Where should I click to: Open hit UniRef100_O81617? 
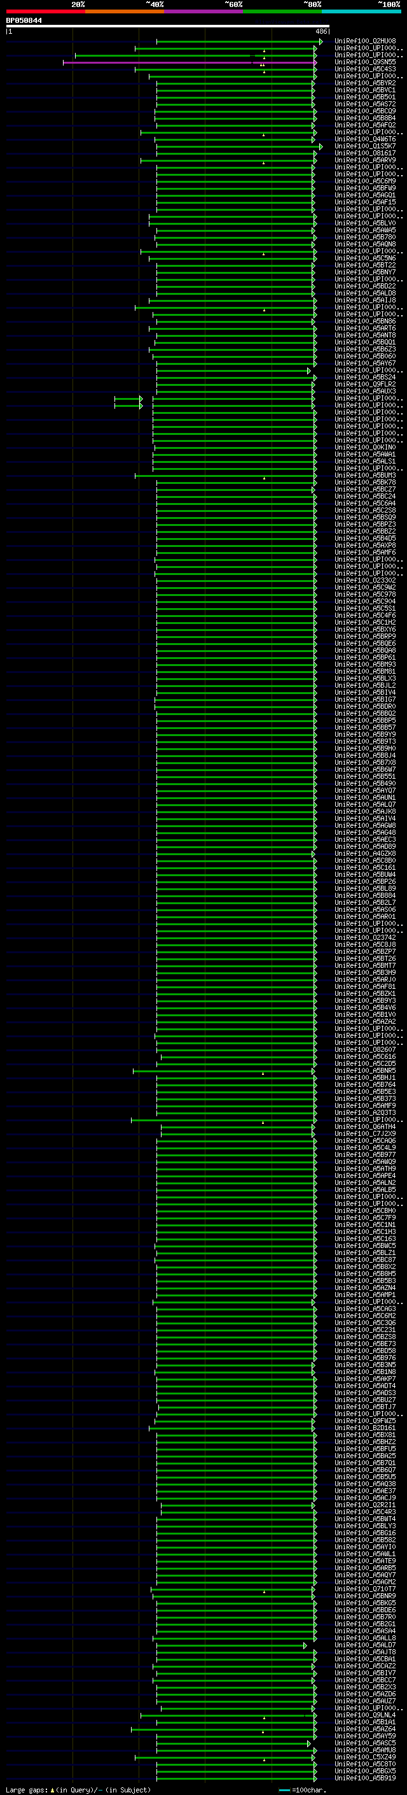point(365,154)
